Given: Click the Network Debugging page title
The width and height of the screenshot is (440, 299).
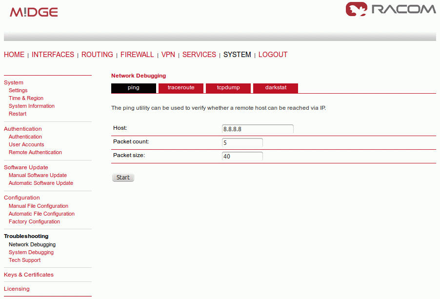Looking at the screenshot, I should (x=139, y=76).
